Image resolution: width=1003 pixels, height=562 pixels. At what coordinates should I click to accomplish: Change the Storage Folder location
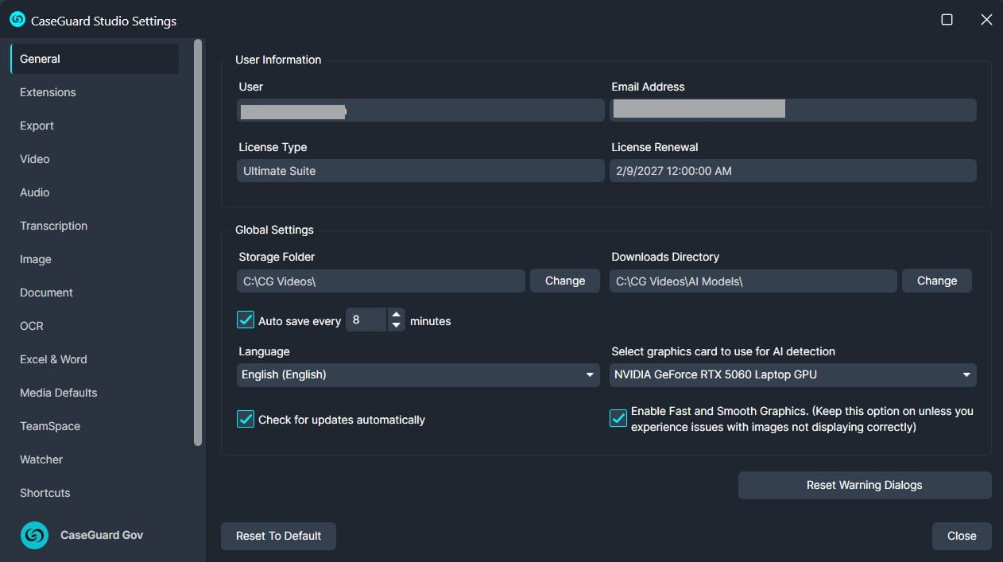[564, 281]
